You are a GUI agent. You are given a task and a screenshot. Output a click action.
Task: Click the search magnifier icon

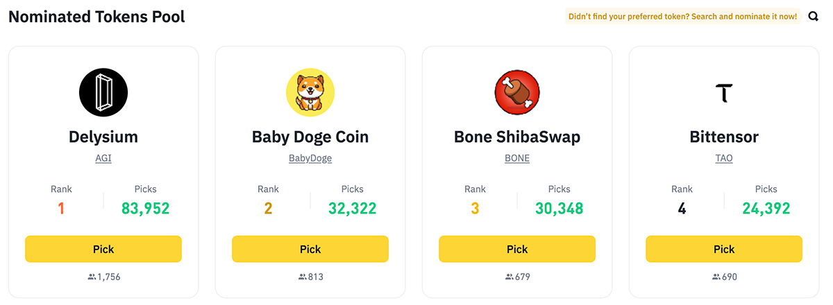pyautogui.click(x=814, y=16)
